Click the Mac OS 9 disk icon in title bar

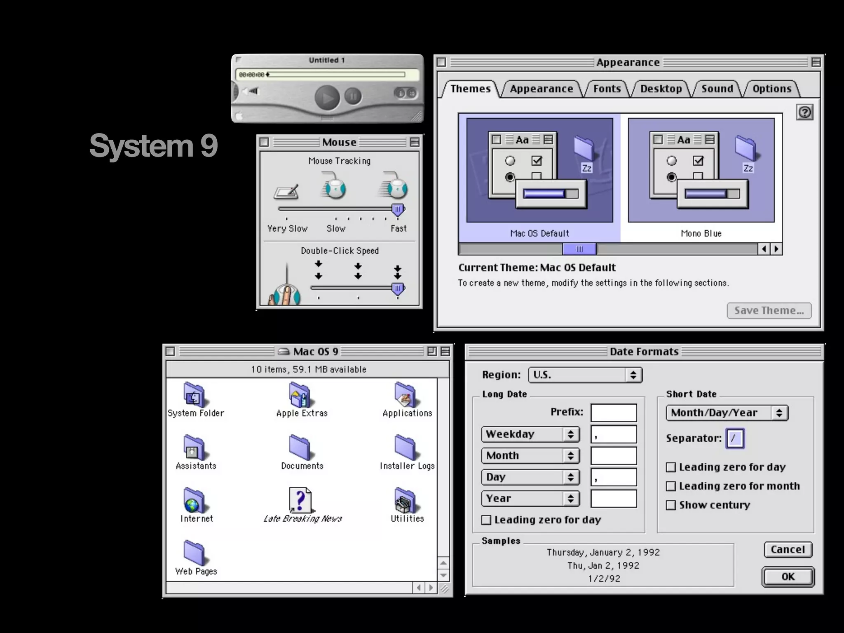pos(284,352)
